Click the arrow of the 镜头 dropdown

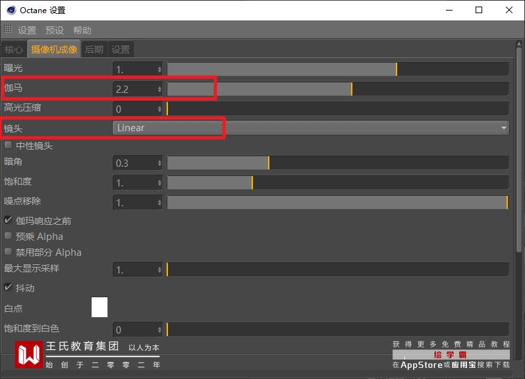[503, 128]
